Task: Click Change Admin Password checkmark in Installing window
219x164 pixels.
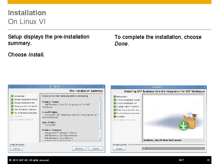Action: 115,107
